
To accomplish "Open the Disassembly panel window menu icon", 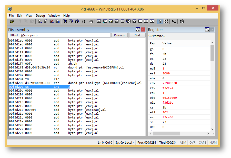I will pyautogui.click(x=138, y=30).
